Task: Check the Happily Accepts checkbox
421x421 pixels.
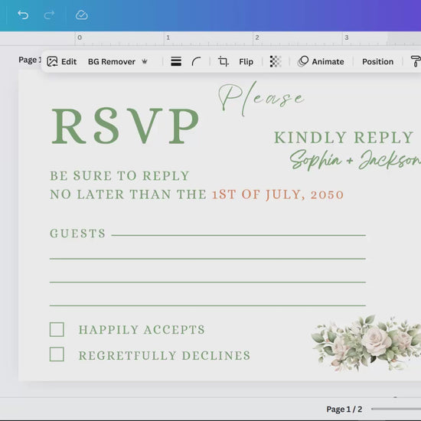Action: click(57, 329)
